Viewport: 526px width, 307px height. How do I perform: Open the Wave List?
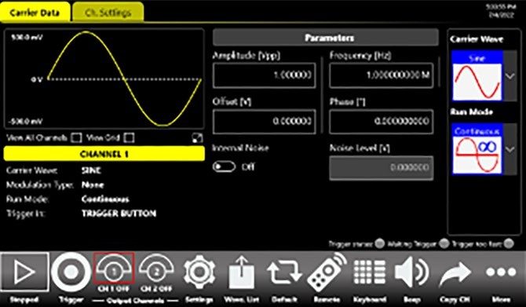tap(241, 273)
